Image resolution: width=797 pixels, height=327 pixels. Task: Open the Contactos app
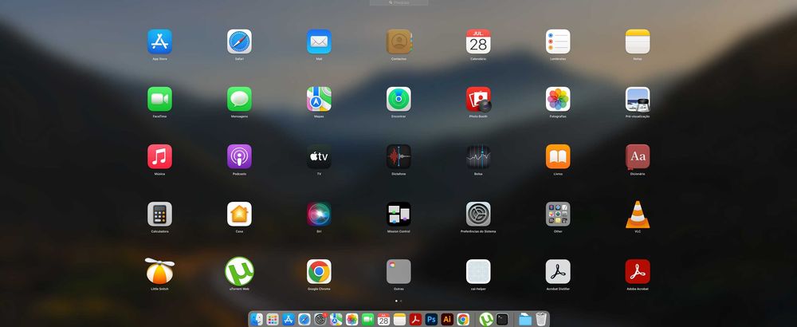click(x=399, y=41)
